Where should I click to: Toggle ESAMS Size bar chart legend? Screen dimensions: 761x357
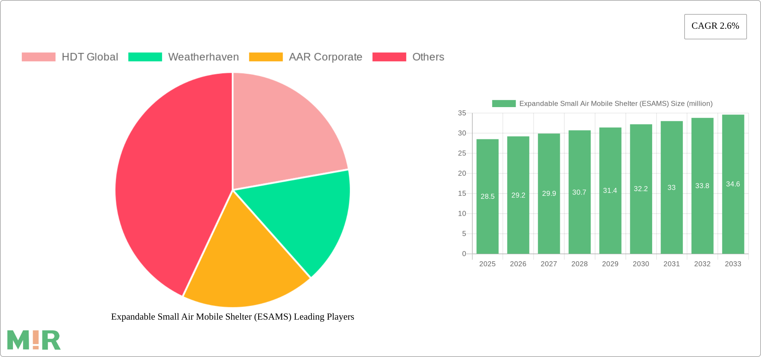602,103
